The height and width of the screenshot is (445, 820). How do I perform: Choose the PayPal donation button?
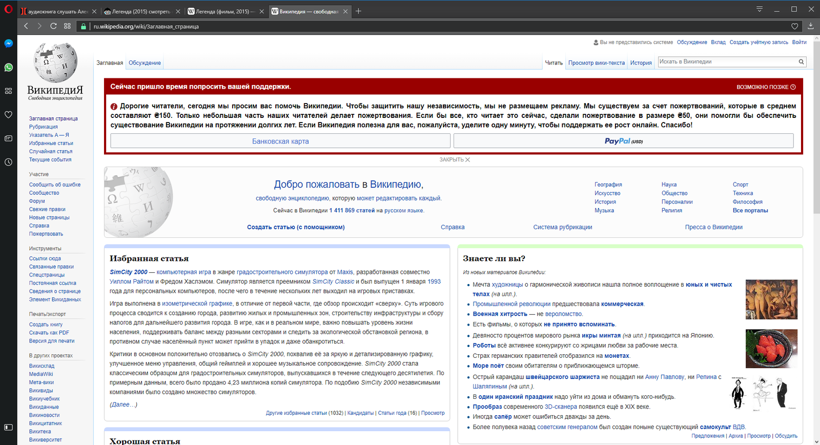[623, 141]
